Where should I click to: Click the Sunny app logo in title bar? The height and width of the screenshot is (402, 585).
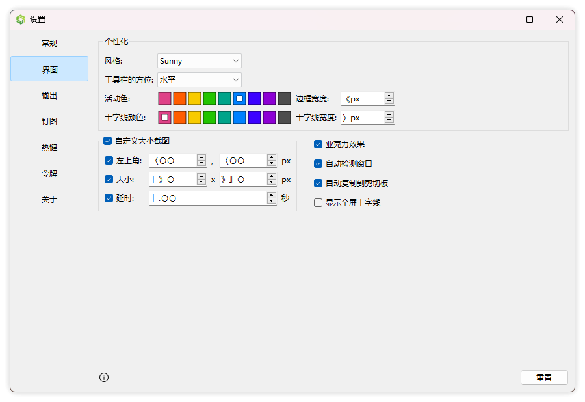tap(21, 20)
